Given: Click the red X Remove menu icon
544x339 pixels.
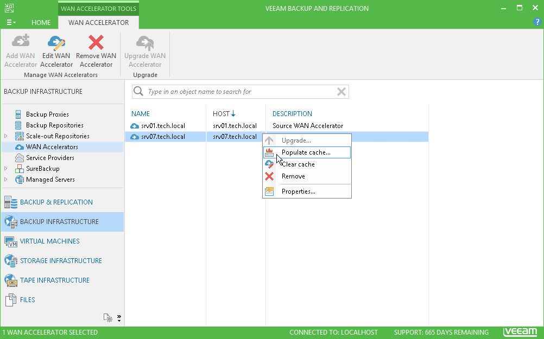Looking at the screenshot, I should click(269, 176).
